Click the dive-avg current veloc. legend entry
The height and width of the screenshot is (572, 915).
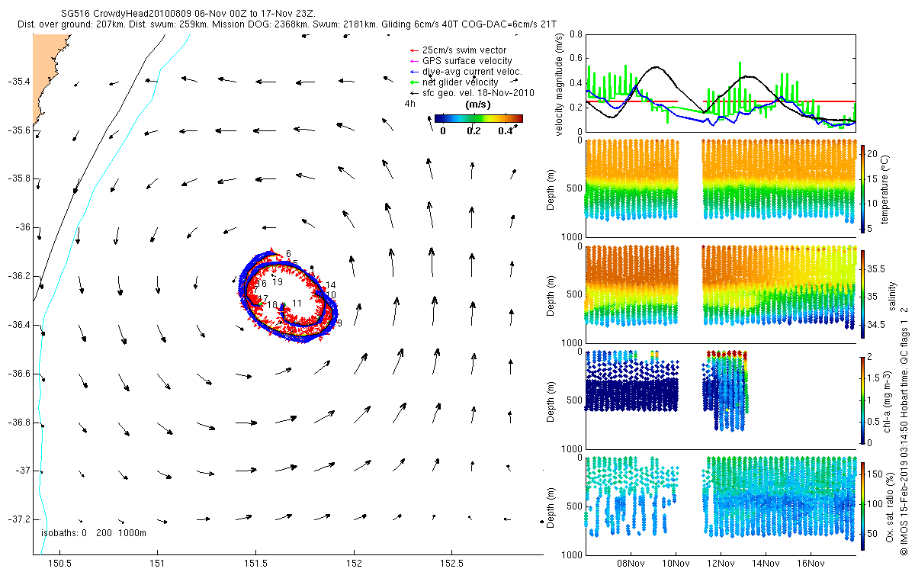[467, 71]
